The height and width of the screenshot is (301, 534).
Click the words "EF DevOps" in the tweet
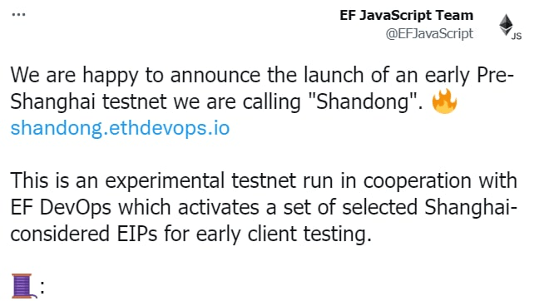click(61, 207)
